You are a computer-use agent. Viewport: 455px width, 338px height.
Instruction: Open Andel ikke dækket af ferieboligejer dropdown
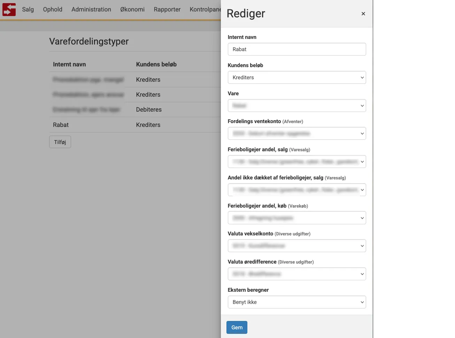pyautogui.click(x=296, y=190)
